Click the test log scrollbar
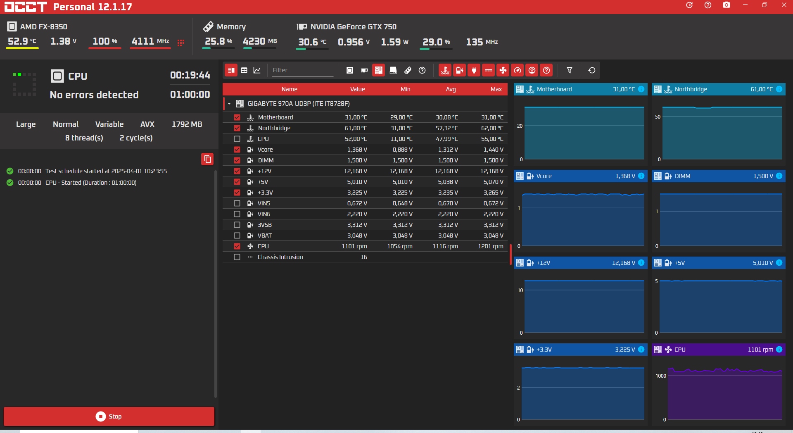793x433 pixels. click(x=216, y=283)
